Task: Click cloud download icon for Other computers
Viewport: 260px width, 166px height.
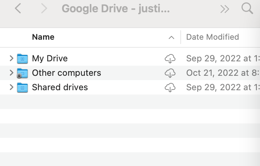Action: pos(170,73)
